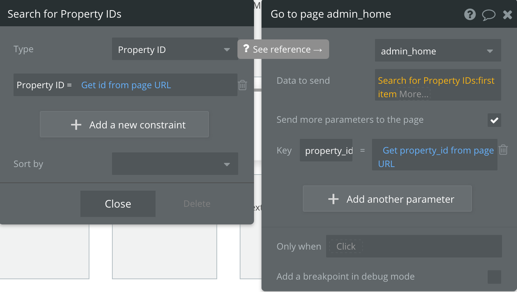The width and height of the screenshot is (517, 292).
Task: Click Add another parameter button
Action: (387, 199)
